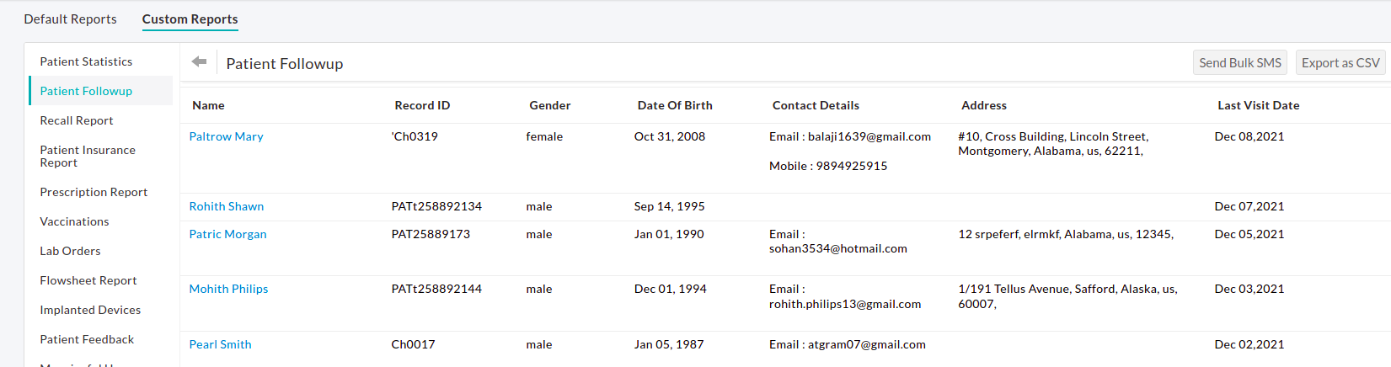The width and height of the screenshot is (1391, 367).
Task: Click email atgram07@gmail.com
Action: point(867,344)
